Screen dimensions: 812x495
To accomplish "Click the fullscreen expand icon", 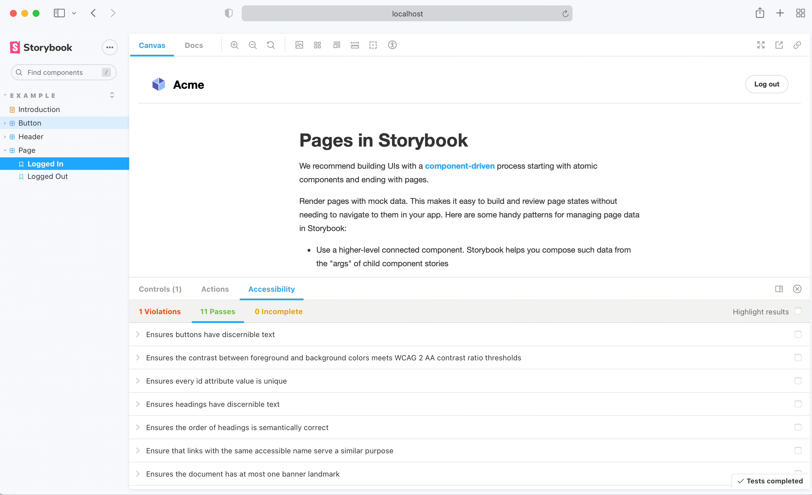I will coord(761,45).
